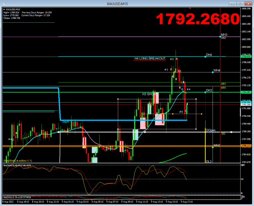Select the large red 1792.2680 price display
The height and width of the screenshot is (206, 254).
pos(198,19)
